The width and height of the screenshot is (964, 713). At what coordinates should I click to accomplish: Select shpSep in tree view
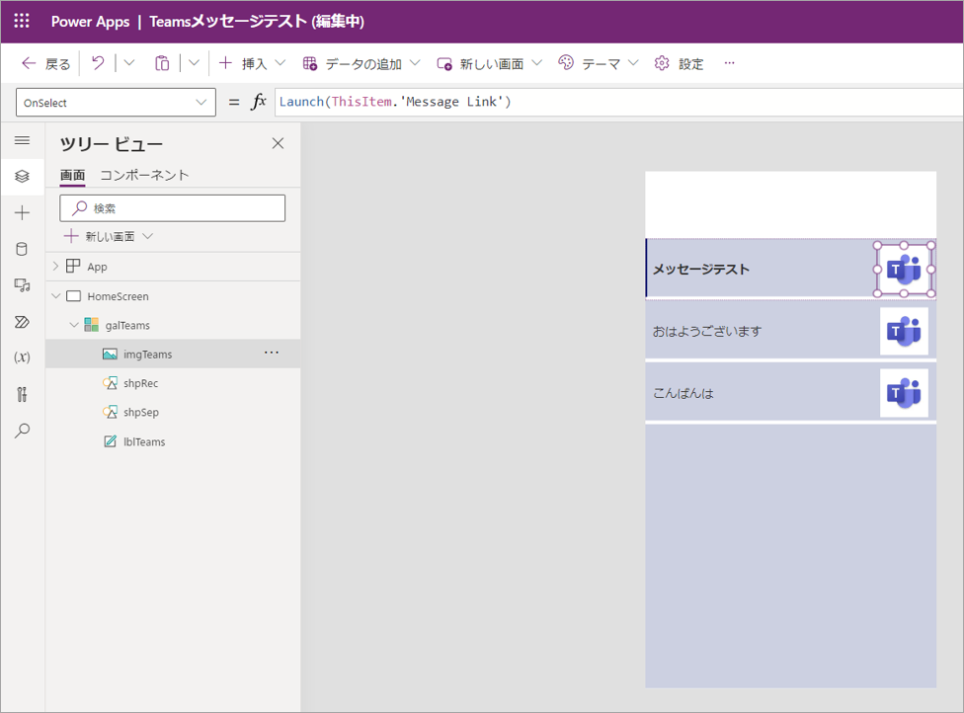[x=141, y=413]
